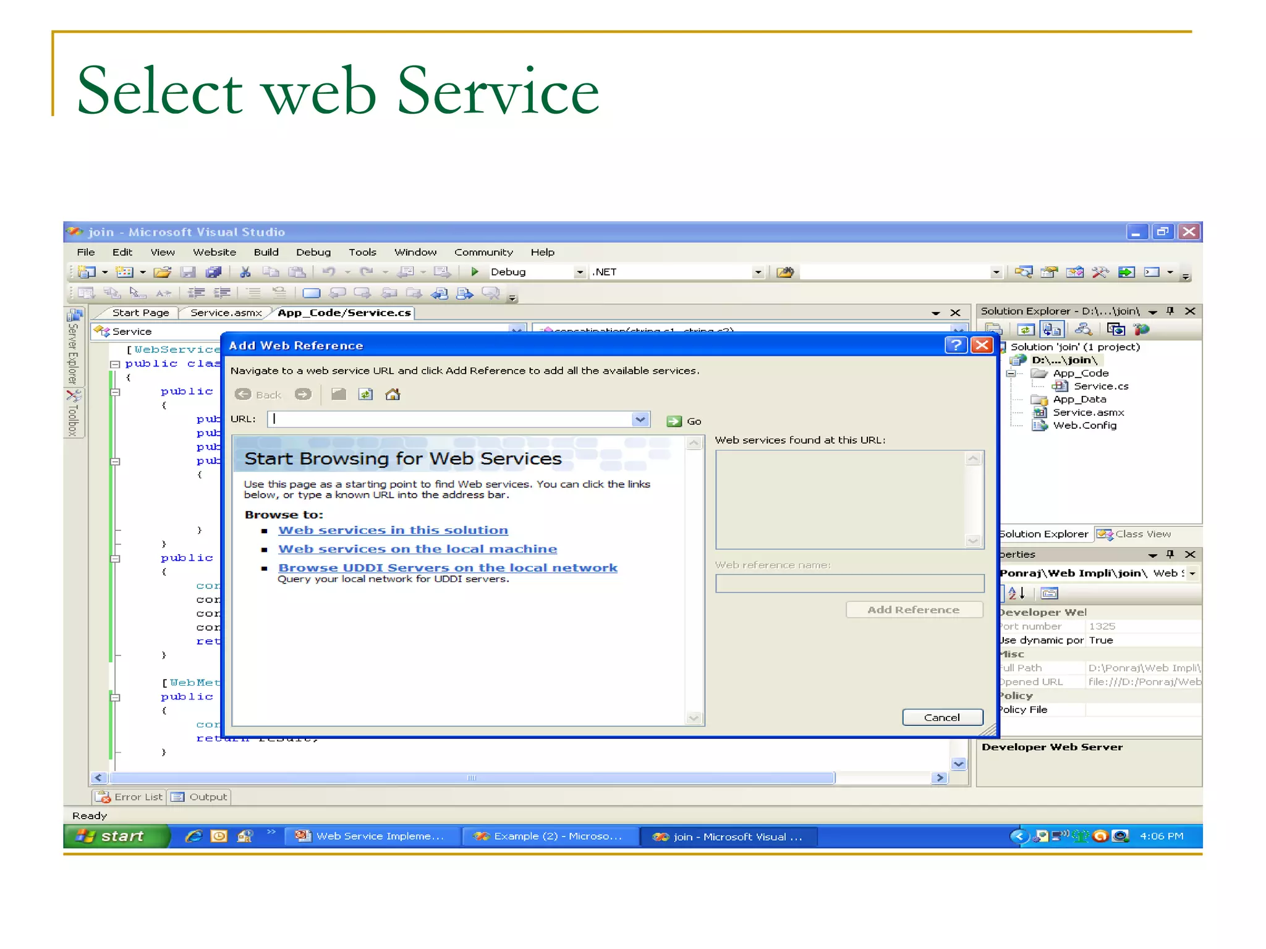Click Browse UDDI Servers on local network

coord(448,567)
